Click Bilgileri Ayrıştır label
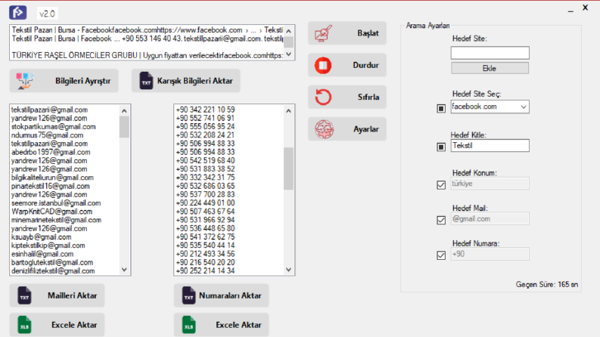The width and height of the screenshot is (600, 337). coord(82,81)
